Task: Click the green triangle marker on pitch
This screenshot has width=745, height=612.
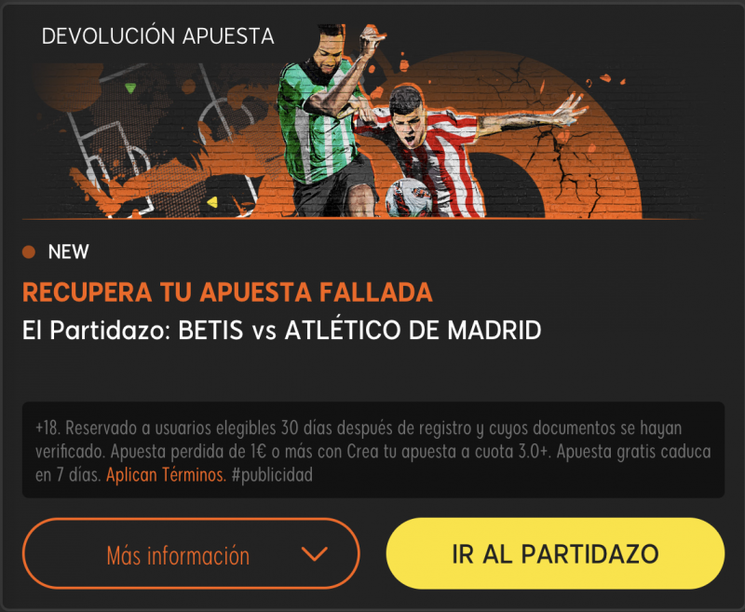Action: pos(130,88)
